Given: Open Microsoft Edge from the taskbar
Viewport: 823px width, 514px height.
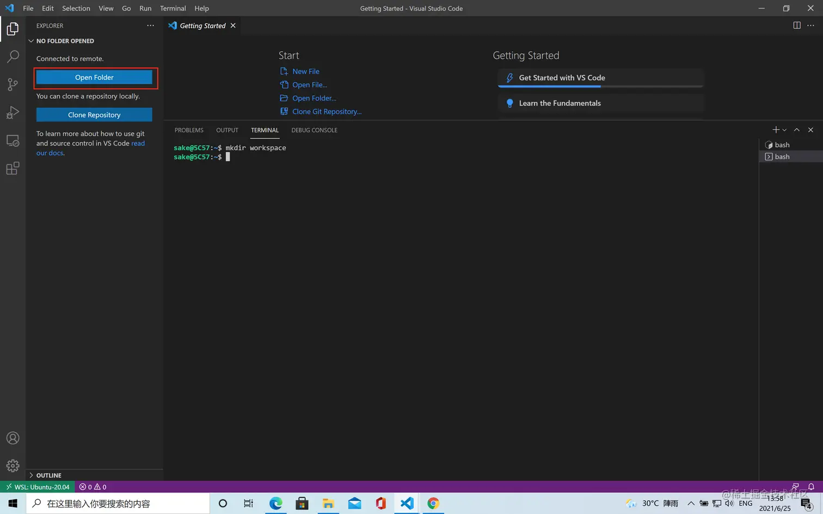Looking at the screenshot, I should click(275, 504).
